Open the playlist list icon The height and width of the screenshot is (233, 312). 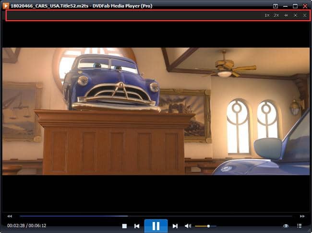299,226
